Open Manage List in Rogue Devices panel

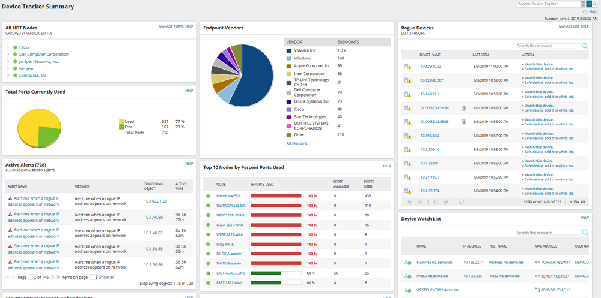(569, 26)
